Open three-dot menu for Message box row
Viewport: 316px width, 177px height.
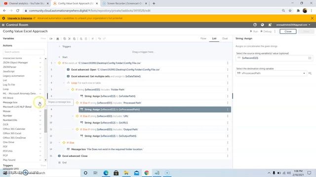coord(228,149)
